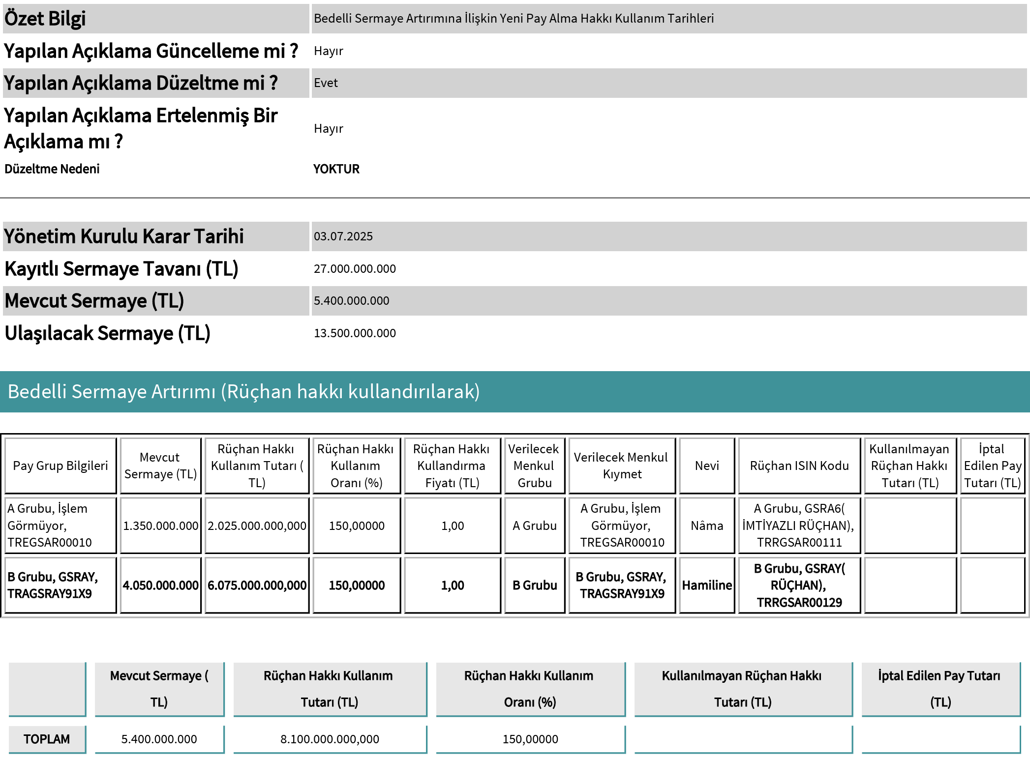Select the value 2.025.000.000,000
This screenshot has width=1030, height=759.
point(257,526)
